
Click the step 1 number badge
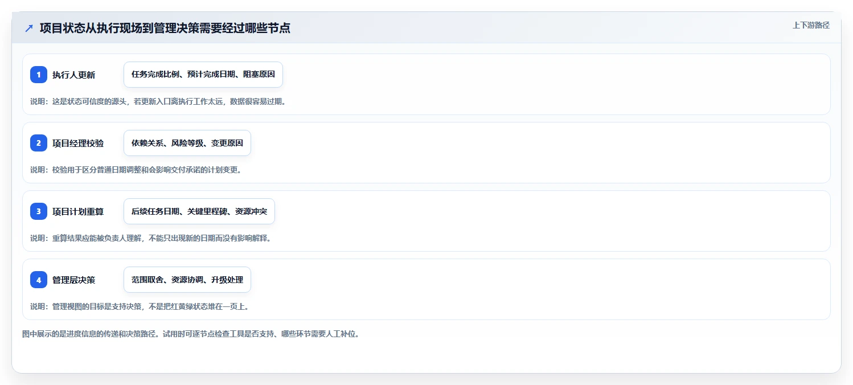click(x=39, y=75)
